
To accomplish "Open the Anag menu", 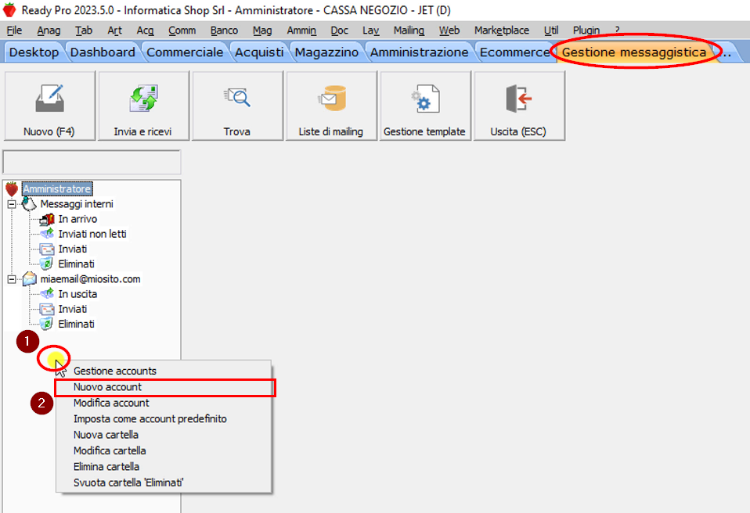I will pyautogui.click(x=49, y=30).
